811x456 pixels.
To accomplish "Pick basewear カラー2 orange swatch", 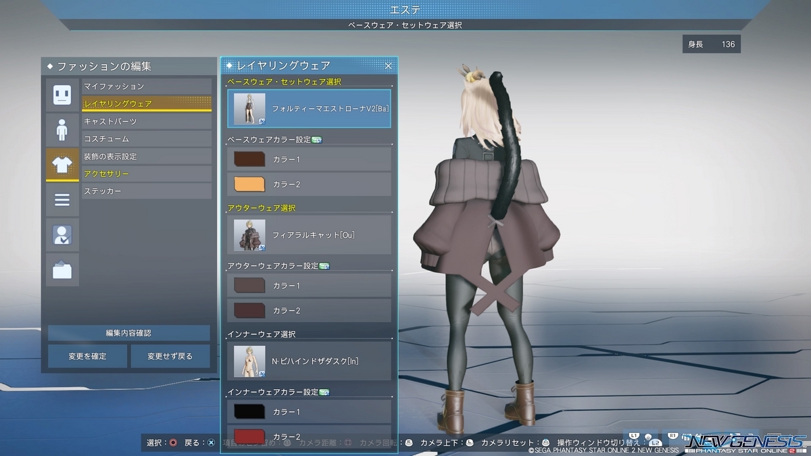I will [249, 184].
